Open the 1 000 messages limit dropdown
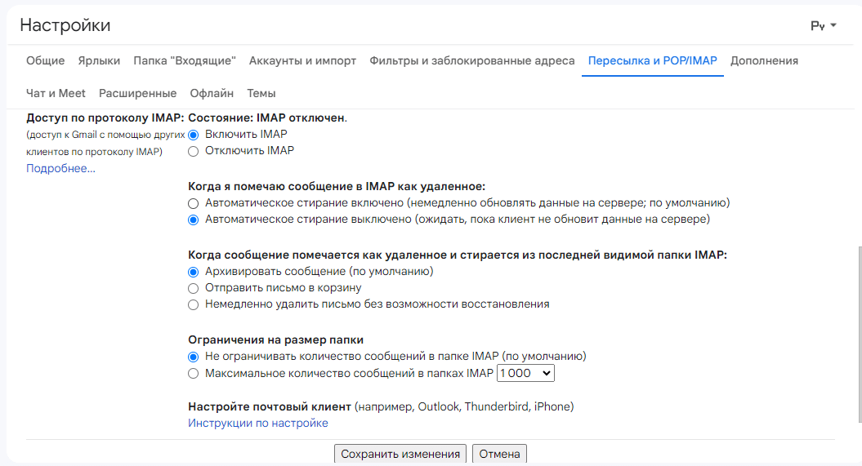This screenshot has height=466, width=862. (525, 373)
